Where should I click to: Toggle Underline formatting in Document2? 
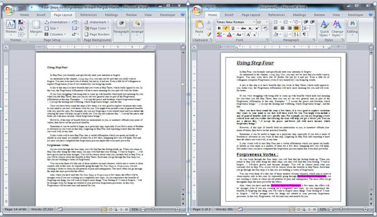[x=233, y=28]
